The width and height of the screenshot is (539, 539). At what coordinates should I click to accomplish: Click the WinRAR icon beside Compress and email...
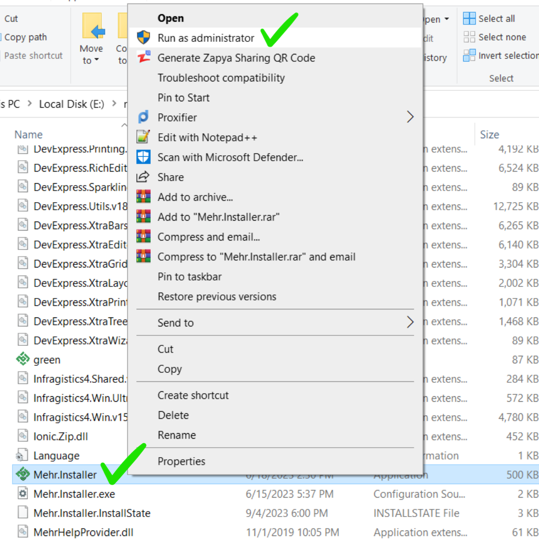pyautogui.click(x=143, y=237)
